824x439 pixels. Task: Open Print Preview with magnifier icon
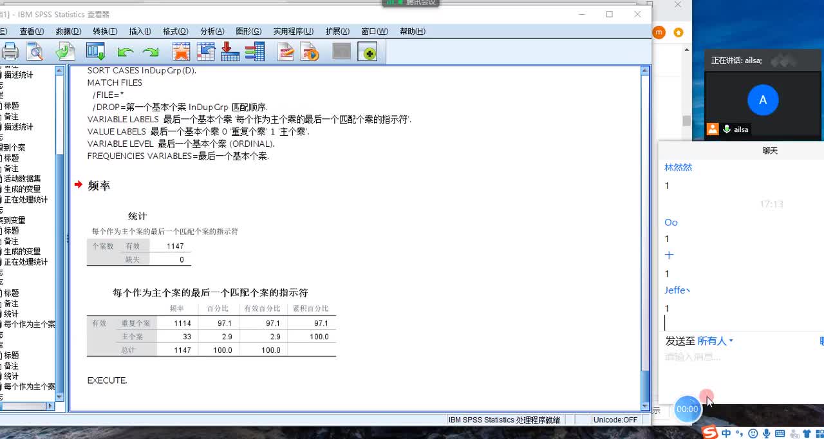[x=34, y=51]
